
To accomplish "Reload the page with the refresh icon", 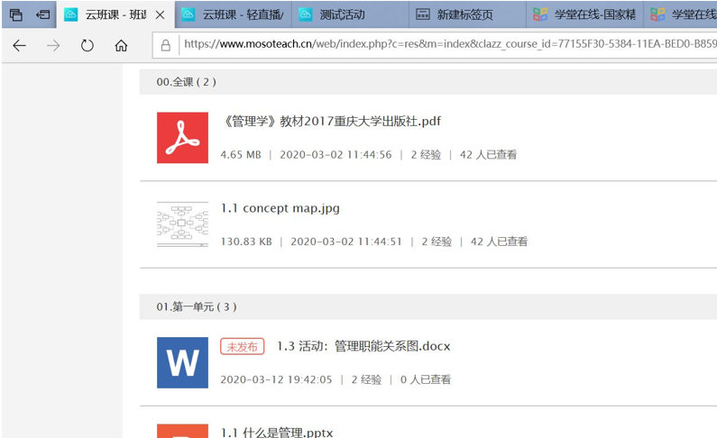I will (87, 45).
